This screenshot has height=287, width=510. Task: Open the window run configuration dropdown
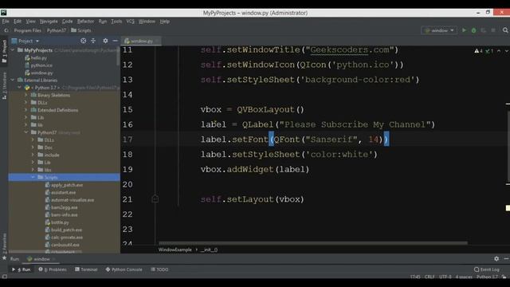coord(439,30)
